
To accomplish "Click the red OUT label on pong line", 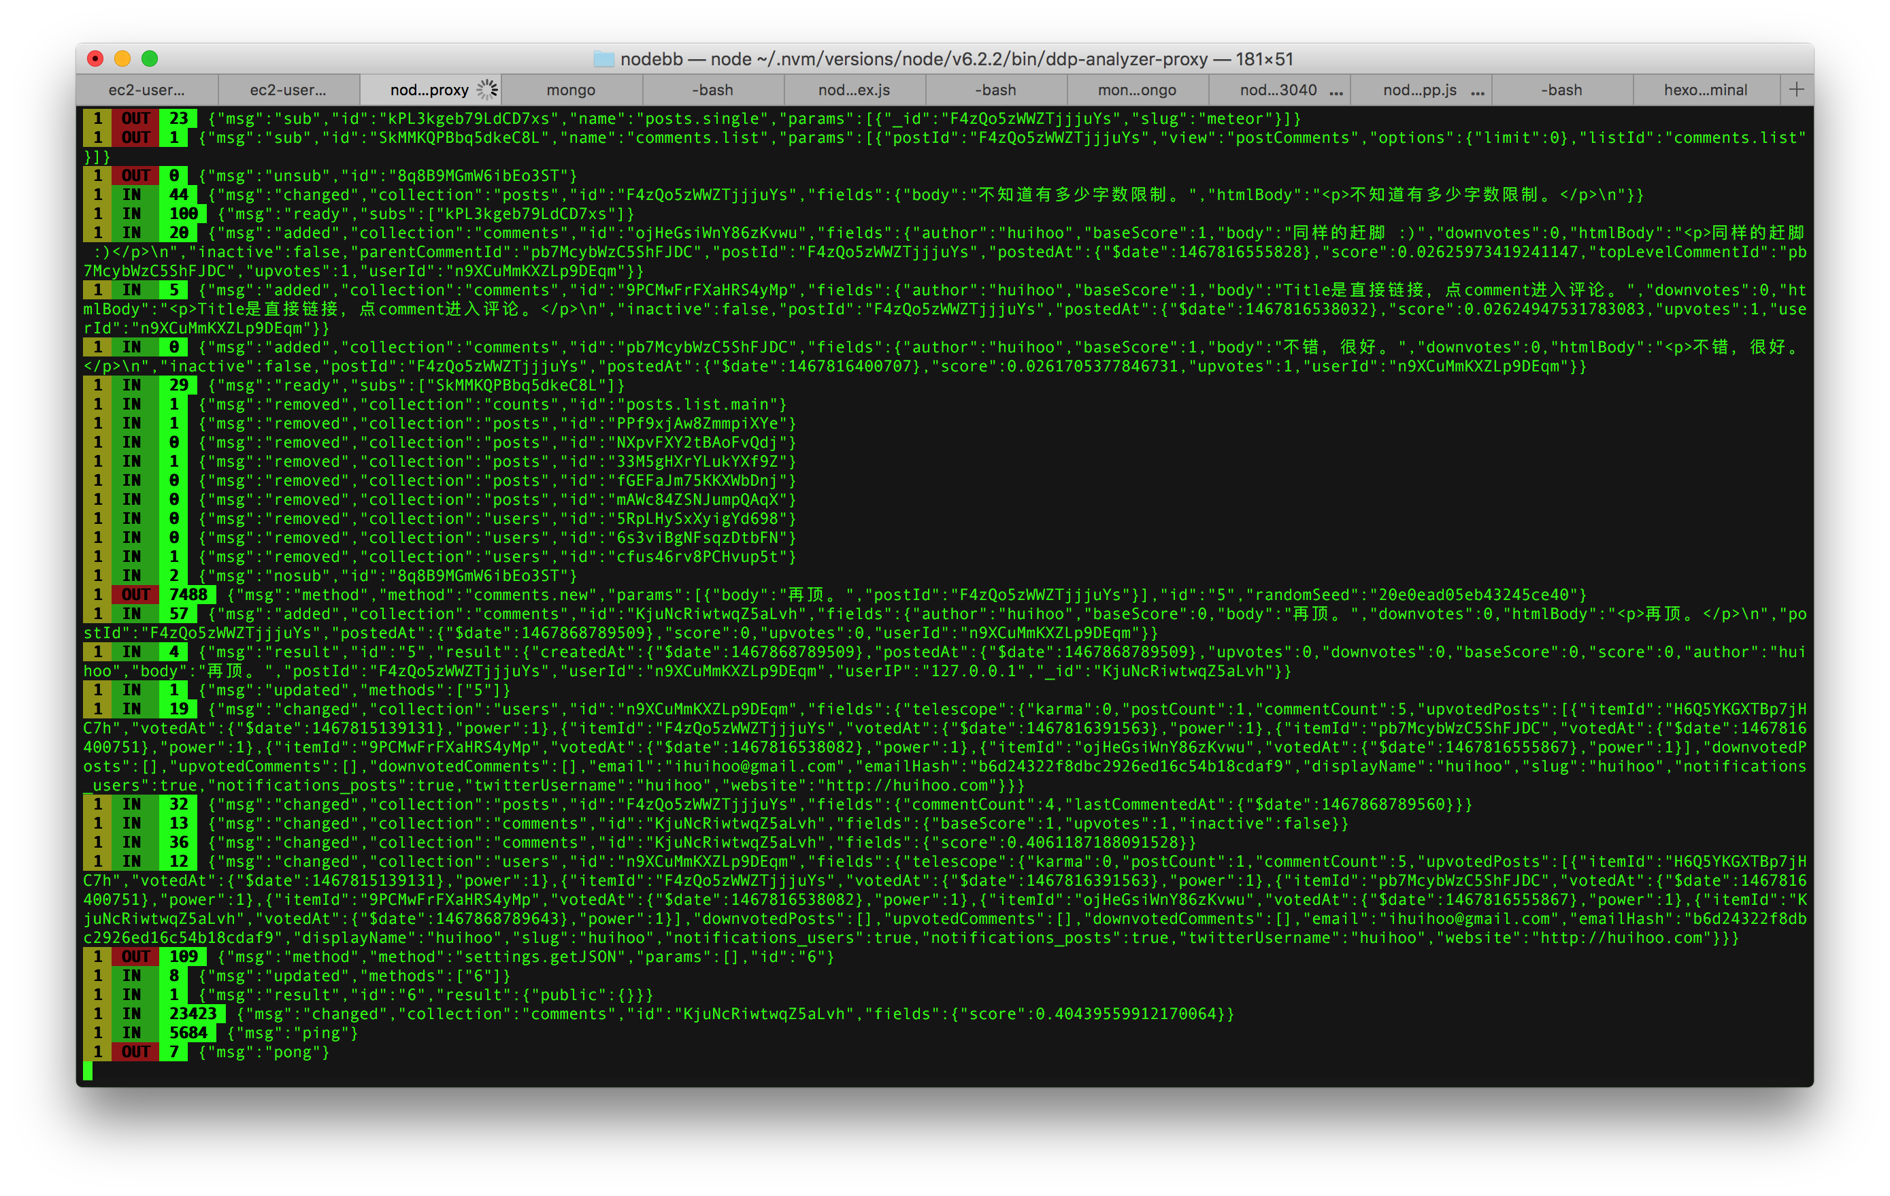I will tap(135, 1052).
